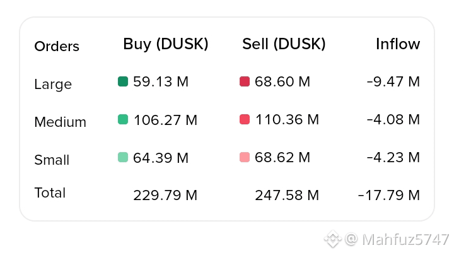The height and width of the screenshot is (255, 454).
Task: Click the total sell value 247.58 M
Action: (x=287, y=195)
